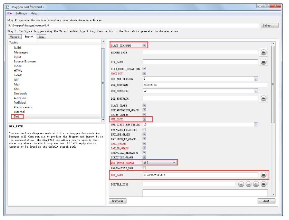Enable INTERACTIVE_SVG checkbox
289x220 pixels.
point(144,168)
